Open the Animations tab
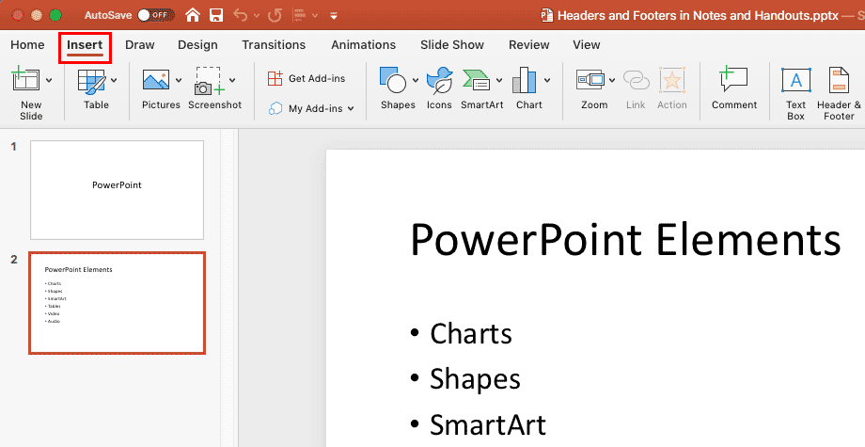The height and width of the screenshot is (447, 865). (364, 45)
